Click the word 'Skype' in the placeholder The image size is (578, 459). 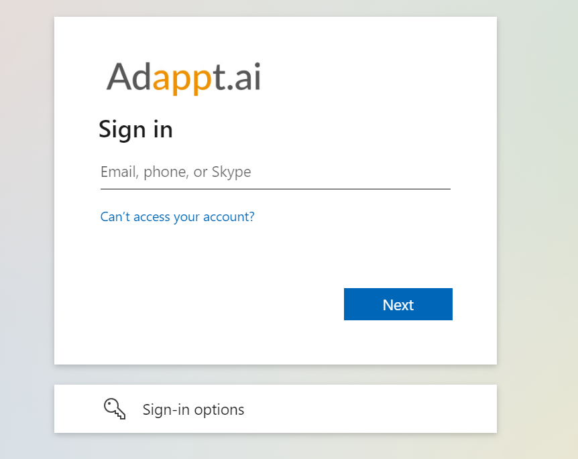pyautogui.click(x=231, y=172)
